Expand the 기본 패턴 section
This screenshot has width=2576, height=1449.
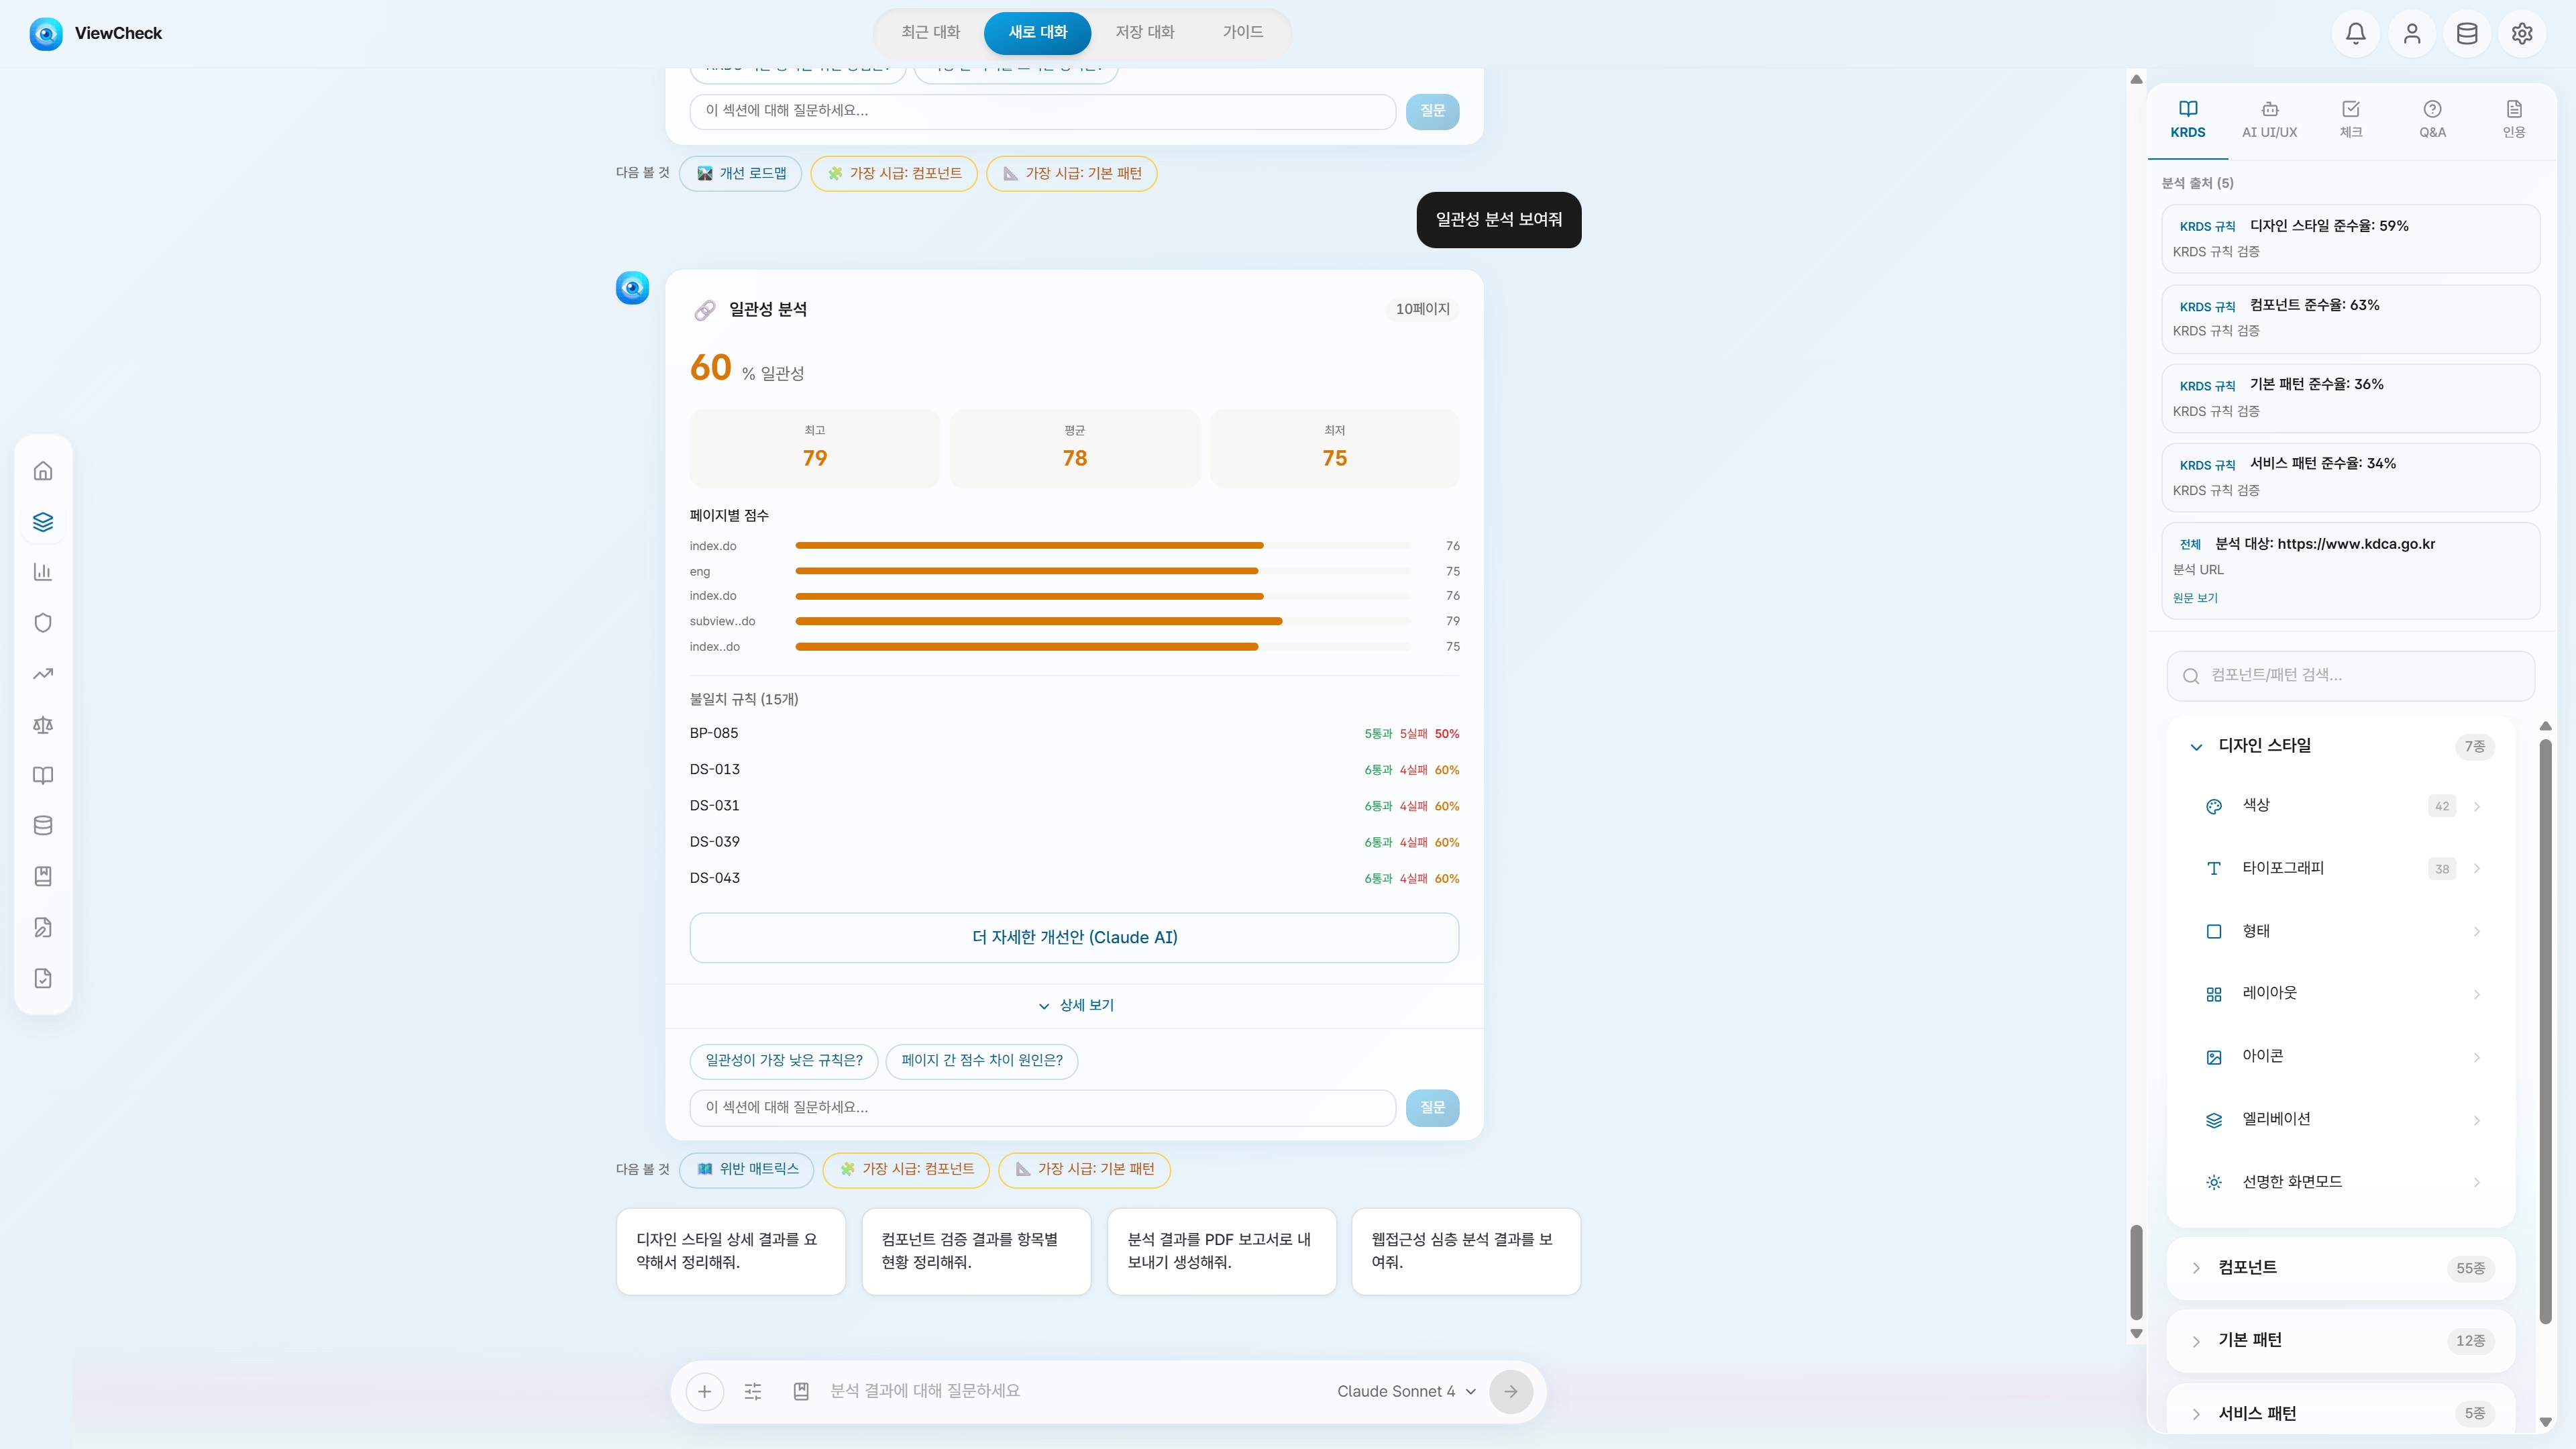pos(2341,1341)
